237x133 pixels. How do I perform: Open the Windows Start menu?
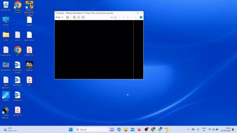[x=71, y=129]
